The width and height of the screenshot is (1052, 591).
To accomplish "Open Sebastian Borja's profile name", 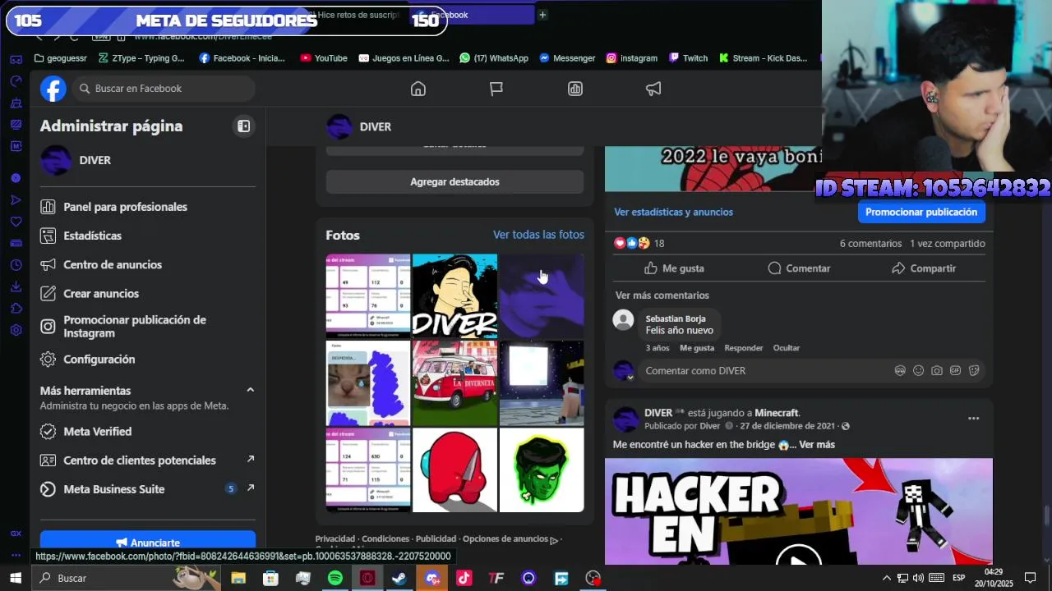I will click(x=676, y=318).
